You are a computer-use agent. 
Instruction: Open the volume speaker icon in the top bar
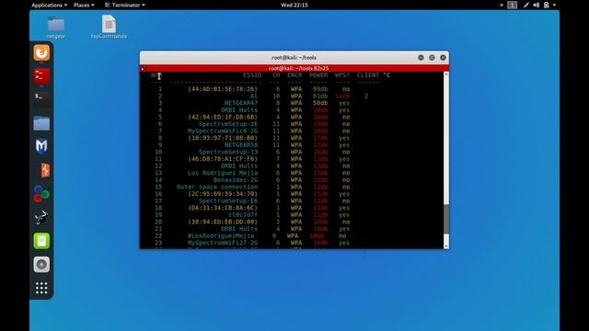pos(536,5)
